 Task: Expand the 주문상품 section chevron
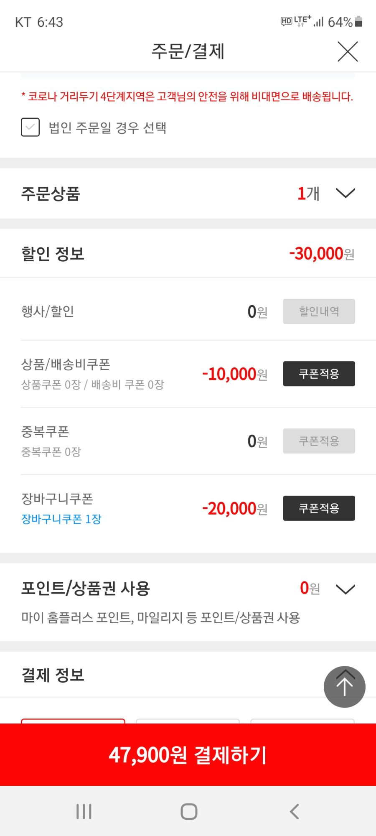coord(346,193)
